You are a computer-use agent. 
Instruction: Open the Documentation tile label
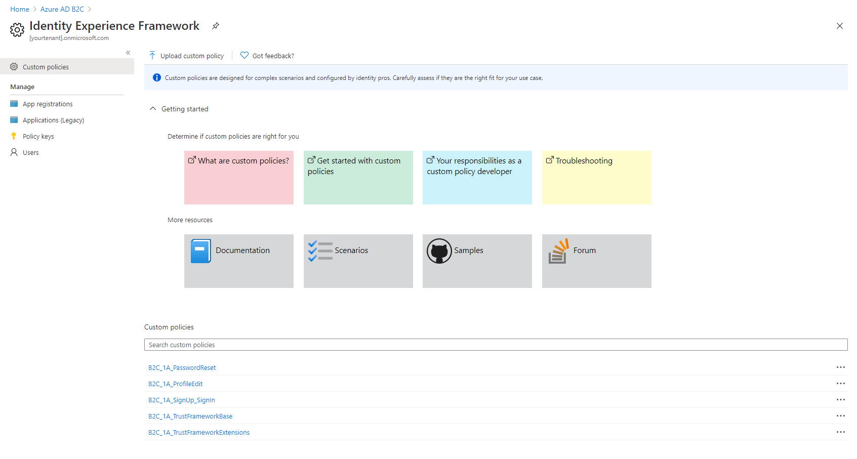[x=242, y=250]
